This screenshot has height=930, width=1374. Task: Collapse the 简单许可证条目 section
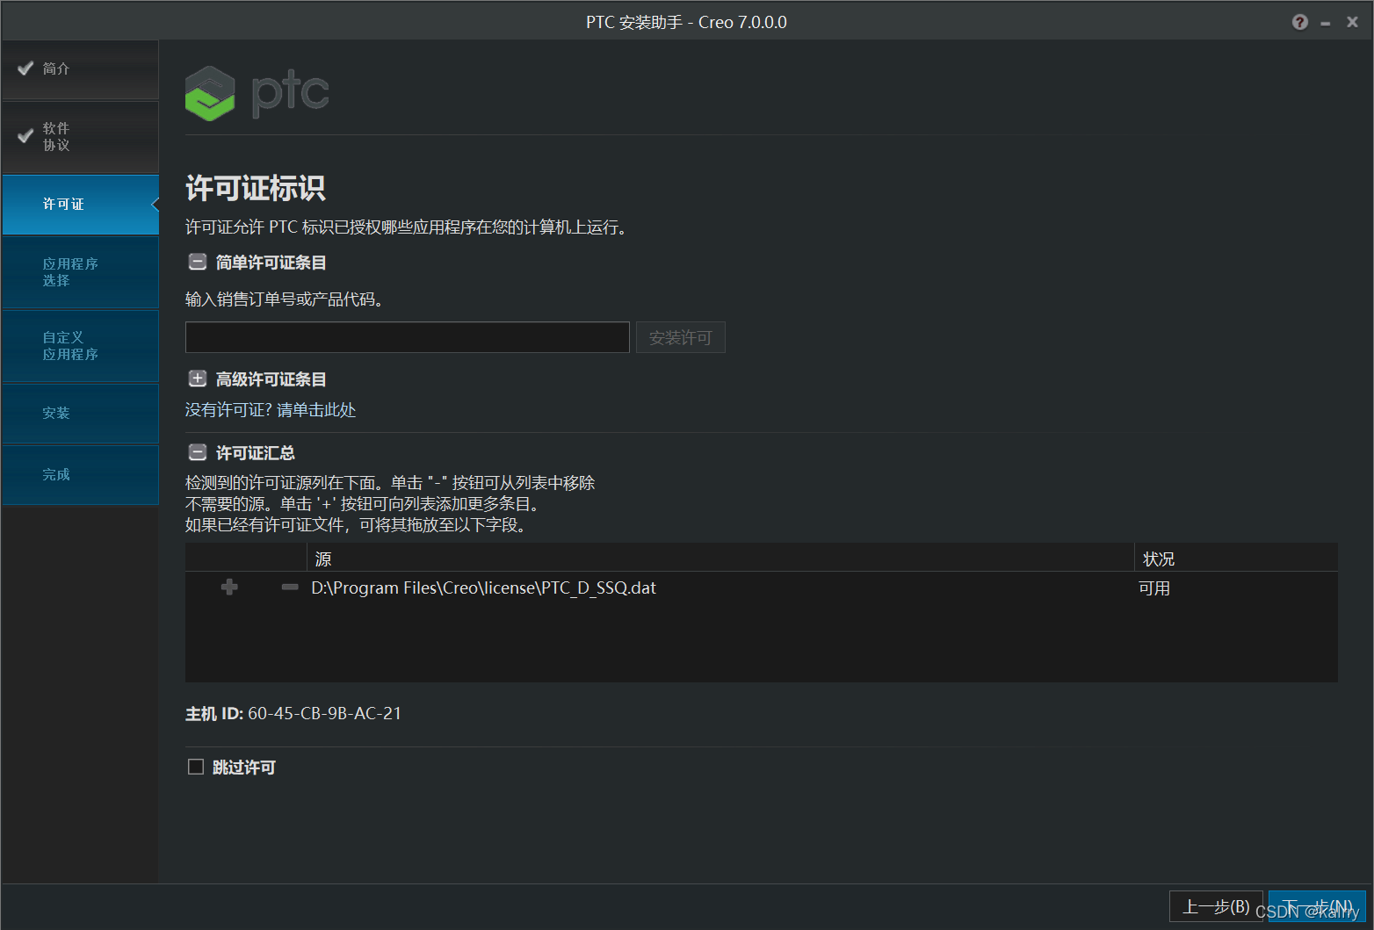coord(198,262)
